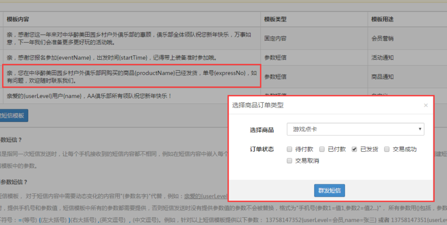The width and height of the screenshot is (447, 225).
Task: Click the 模板类型 column header
Action: (275, 20)
